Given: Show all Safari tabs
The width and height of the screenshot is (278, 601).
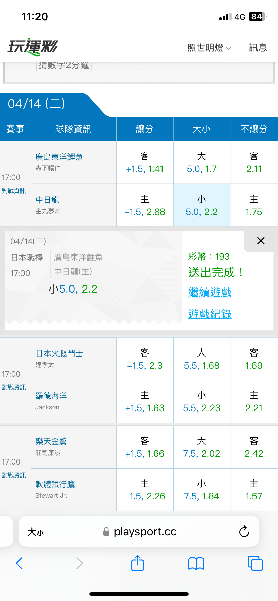Looking at the screenshot, I should (x=255, y=563).
